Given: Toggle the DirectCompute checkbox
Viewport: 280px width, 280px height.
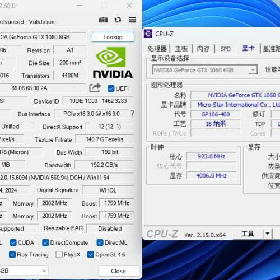Looking at the screenshot, I should pos(45,242).
